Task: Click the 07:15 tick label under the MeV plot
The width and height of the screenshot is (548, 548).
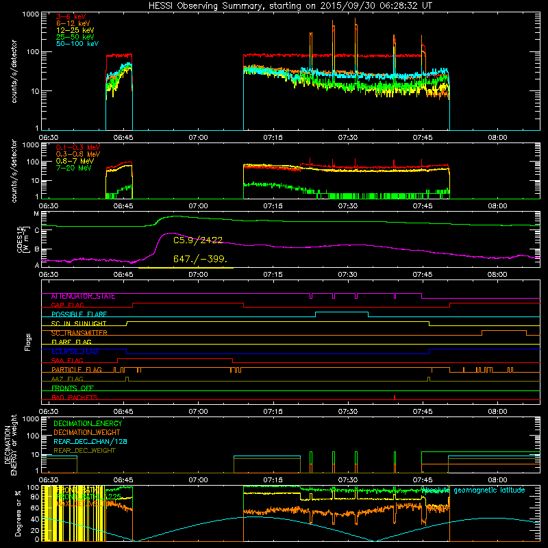Action: coord(273,206)
